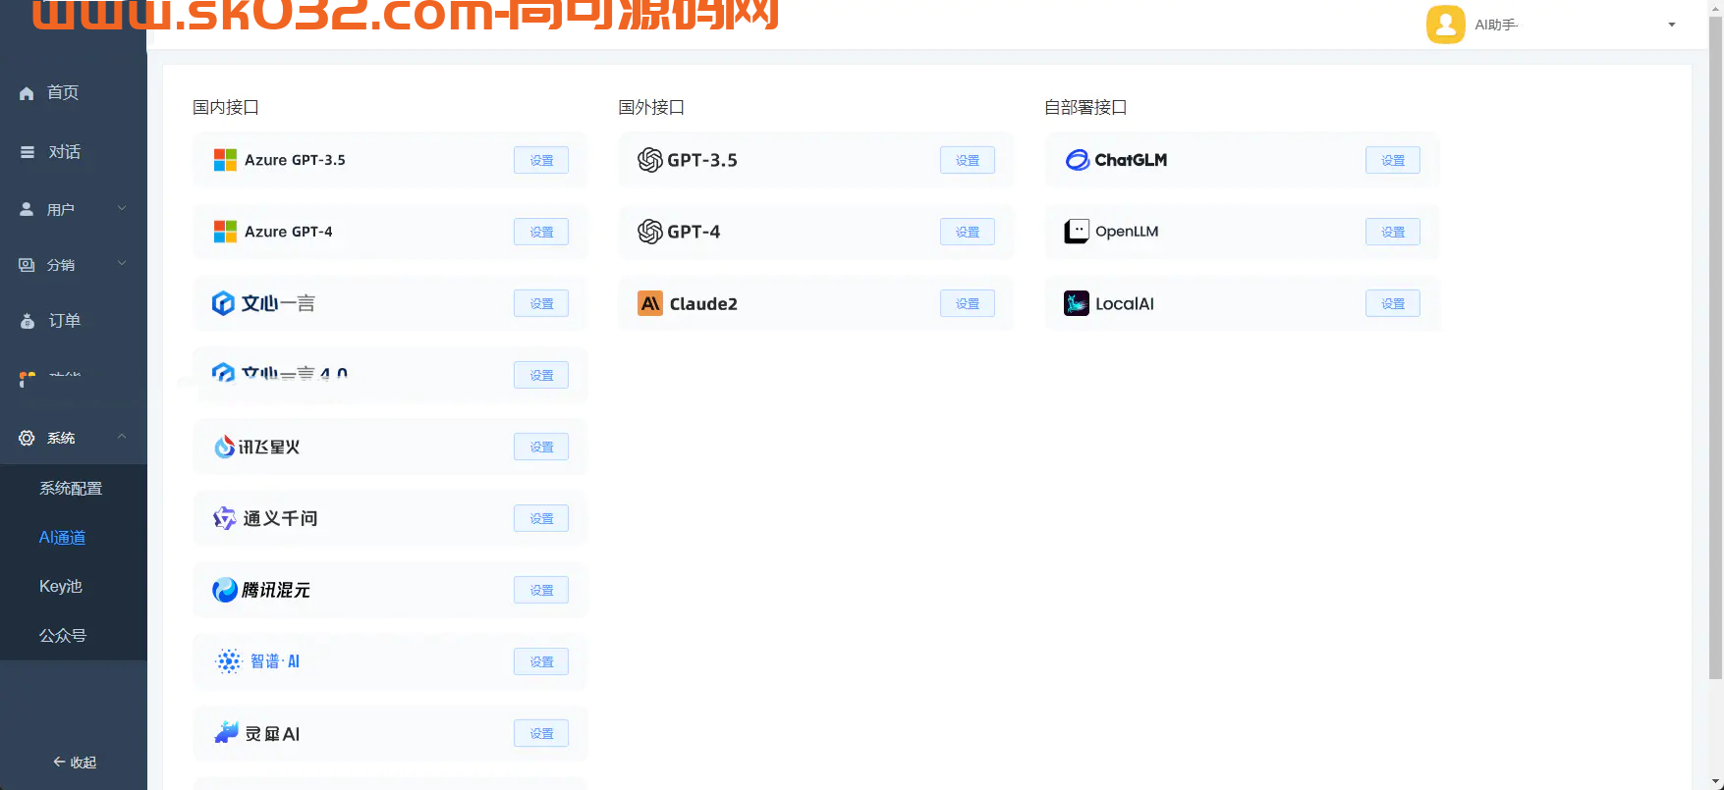Click the ChatGLM label text
The image size is (1724, 790).
click(x=1131, y=160)
